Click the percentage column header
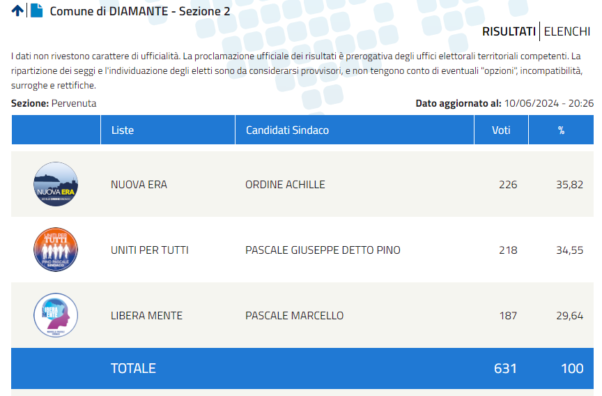The width and height of the screenshot is (602, 396). 562,130
